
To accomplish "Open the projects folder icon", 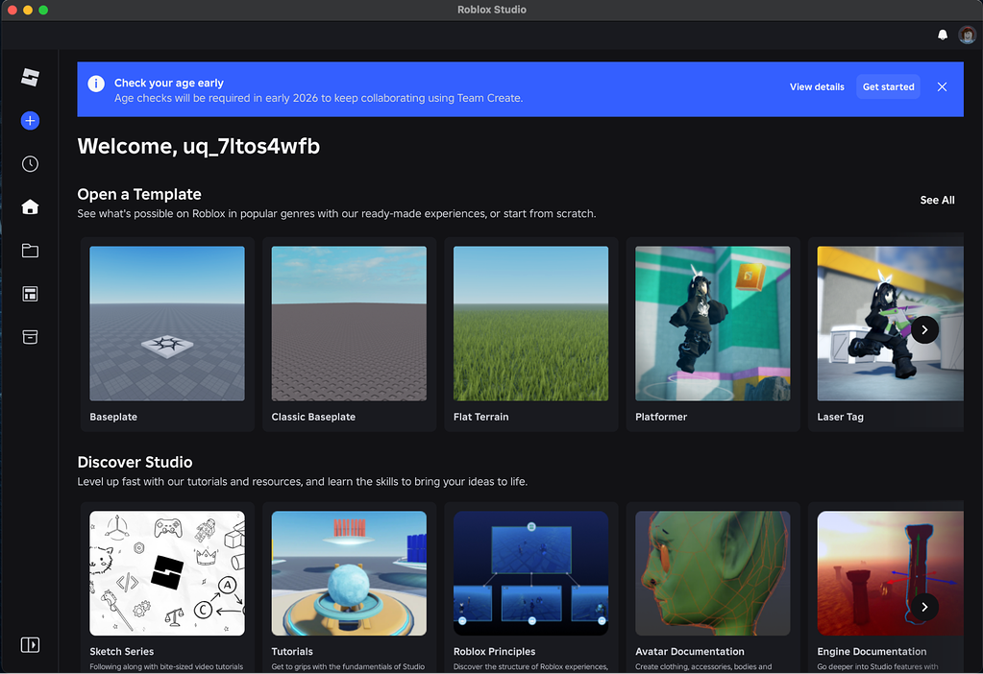I will click(30, 250).
